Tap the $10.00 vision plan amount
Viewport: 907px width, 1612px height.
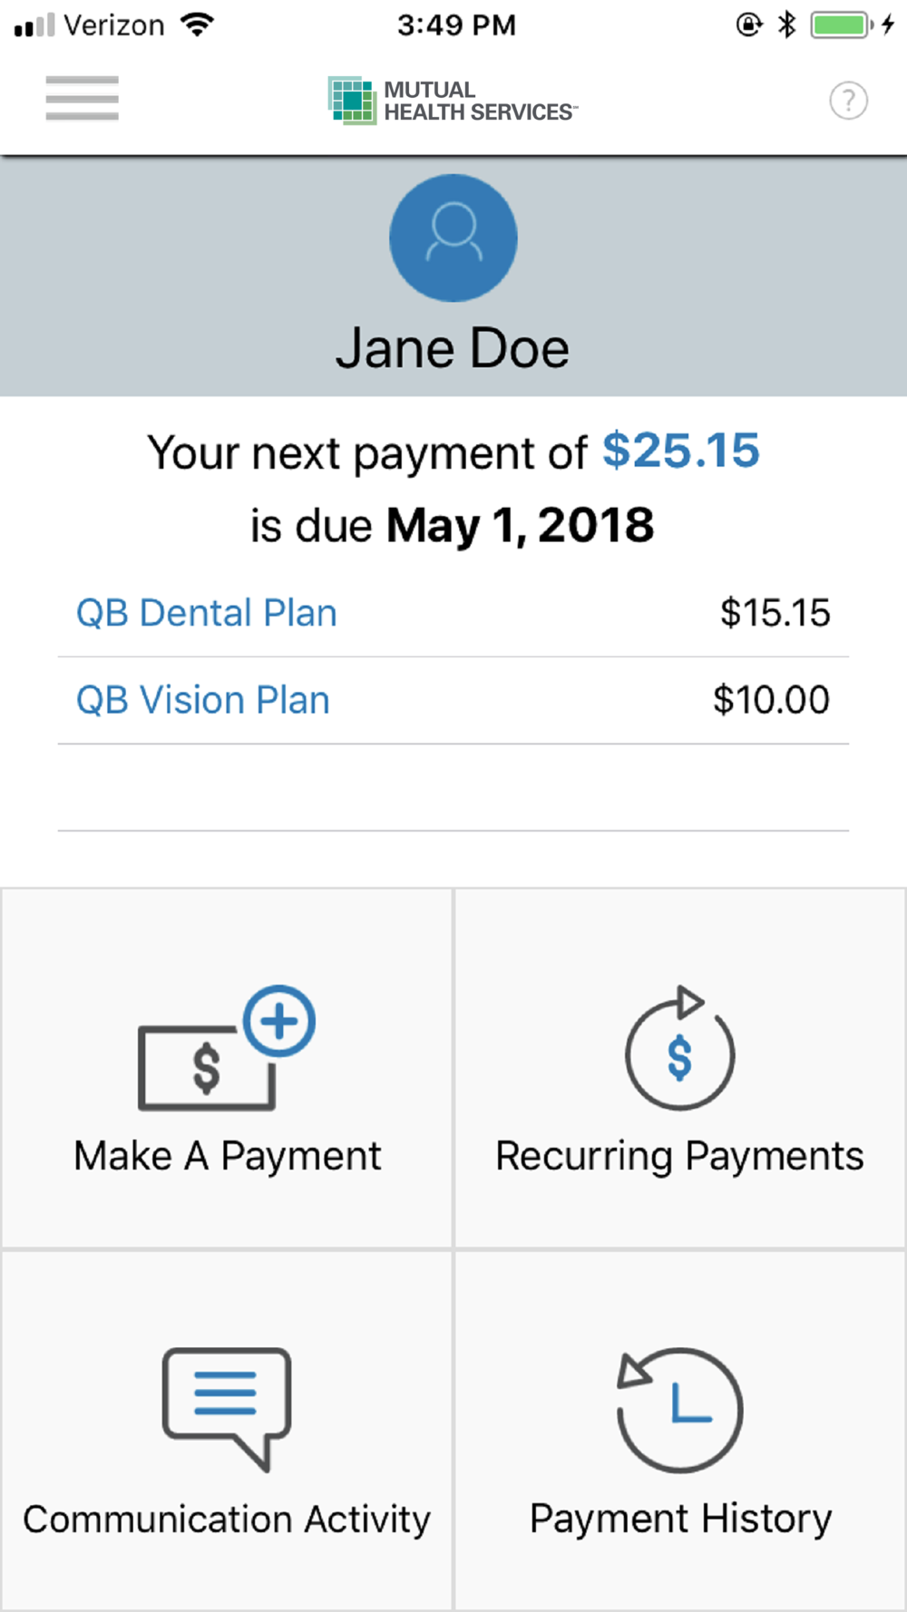771,700
